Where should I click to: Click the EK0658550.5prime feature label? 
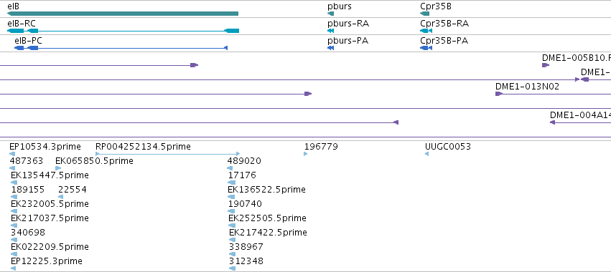pos(94,161)
